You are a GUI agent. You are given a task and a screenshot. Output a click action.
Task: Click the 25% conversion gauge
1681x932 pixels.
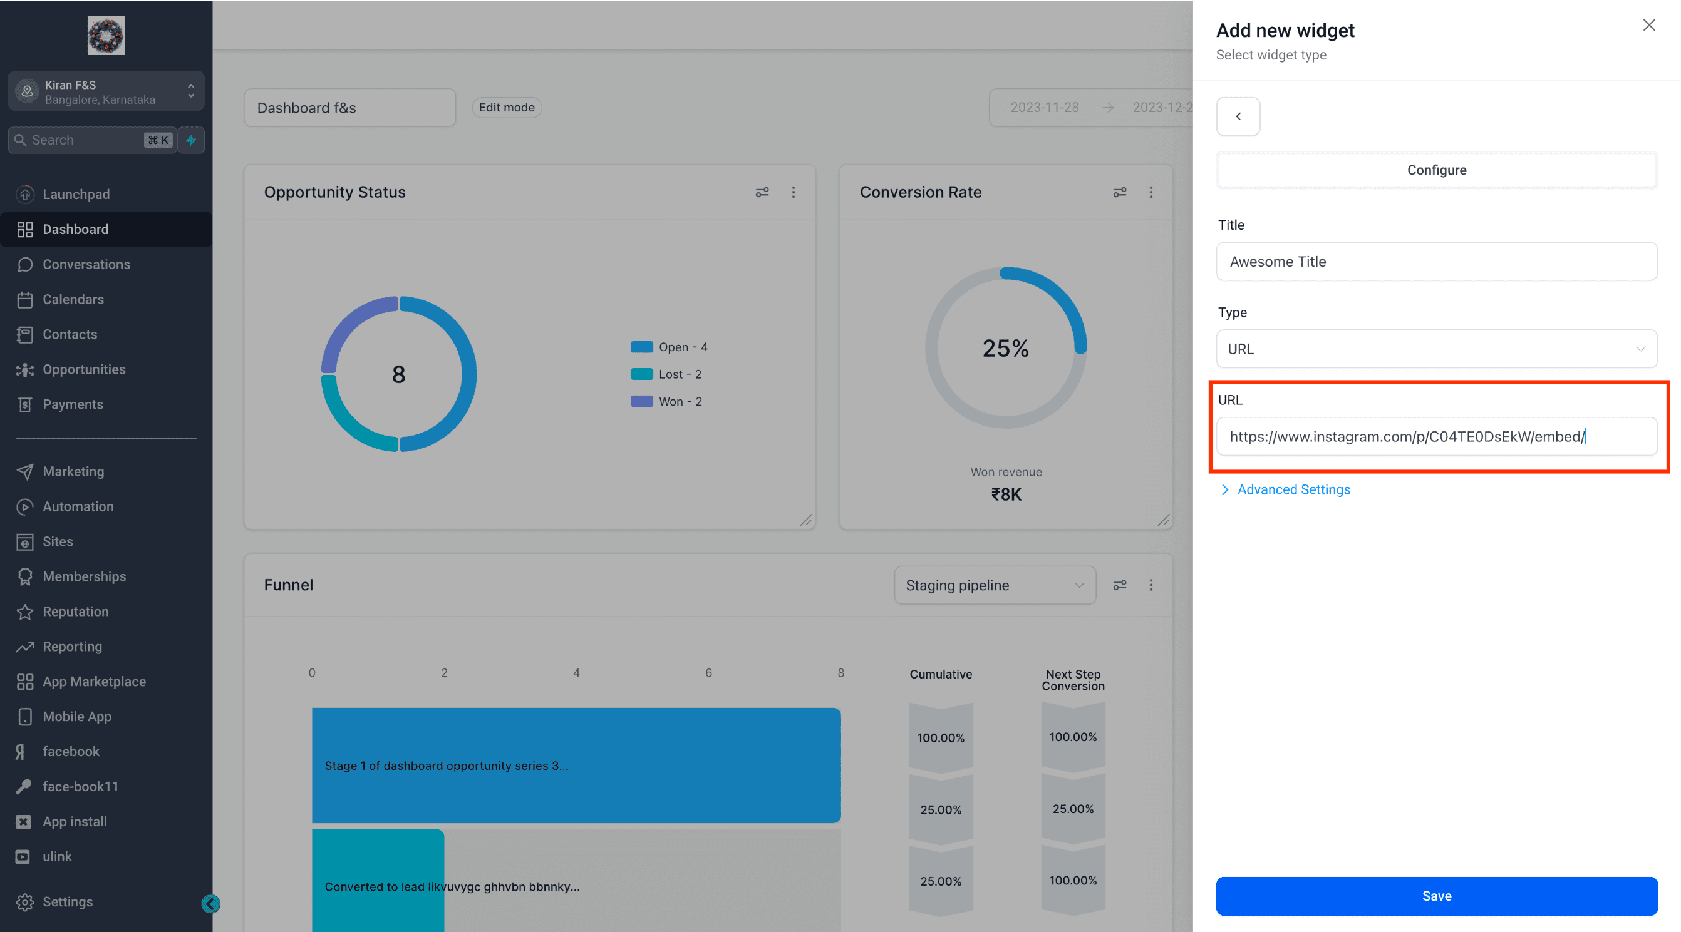[x=1006, y=347]
